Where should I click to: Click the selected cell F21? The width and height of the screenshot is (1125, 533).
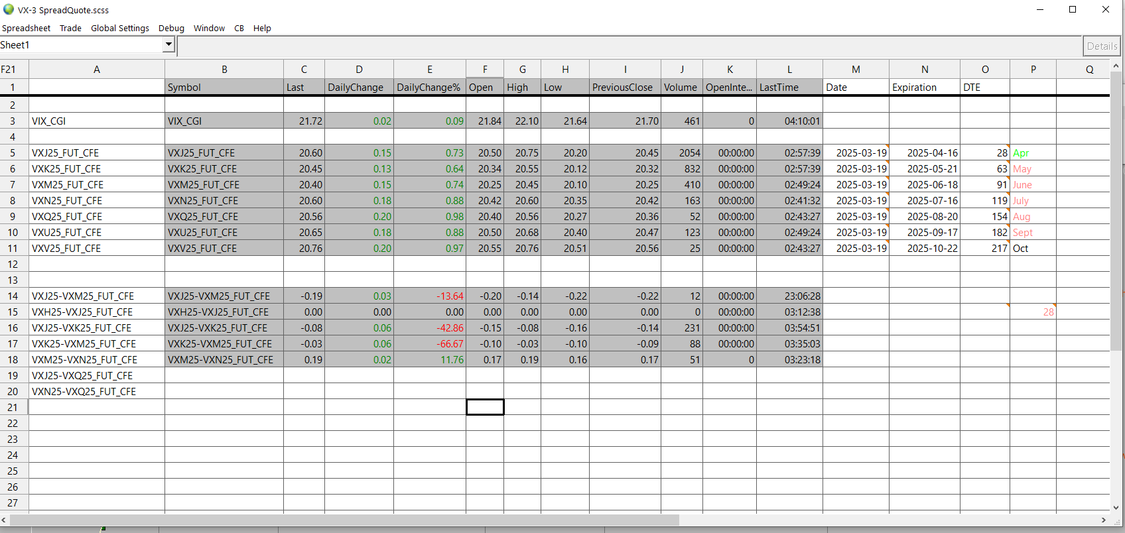[x=485, y=407]
